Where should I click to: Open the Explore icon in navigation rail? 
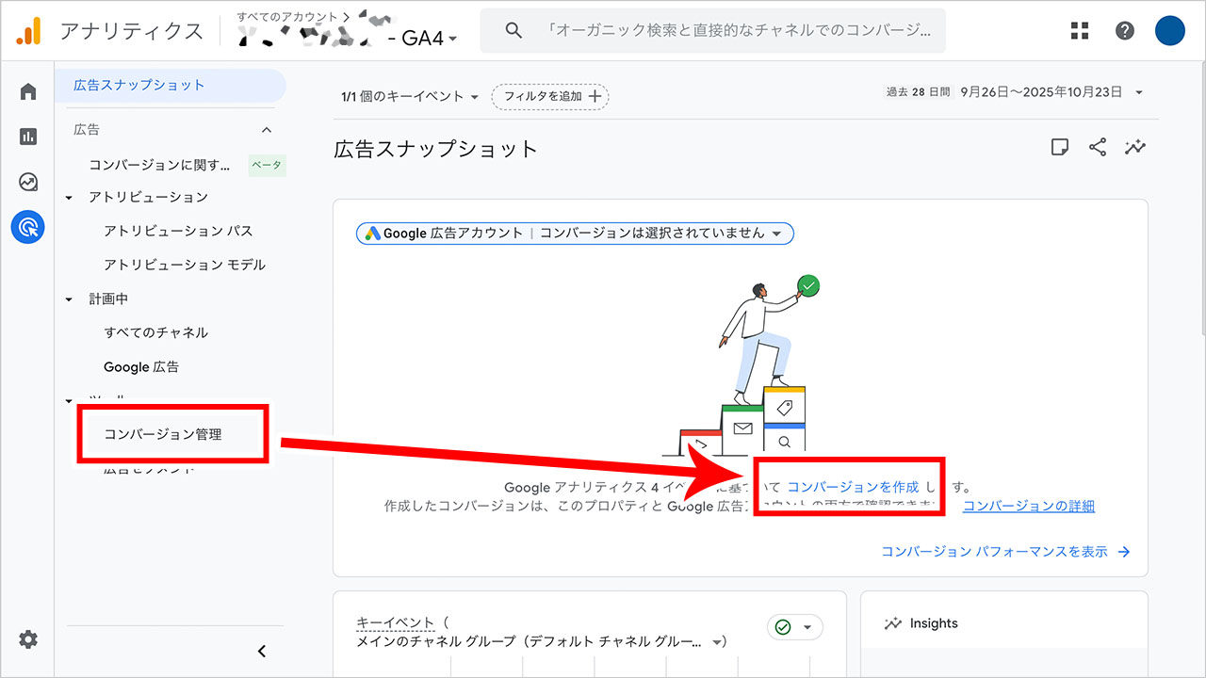27,181
